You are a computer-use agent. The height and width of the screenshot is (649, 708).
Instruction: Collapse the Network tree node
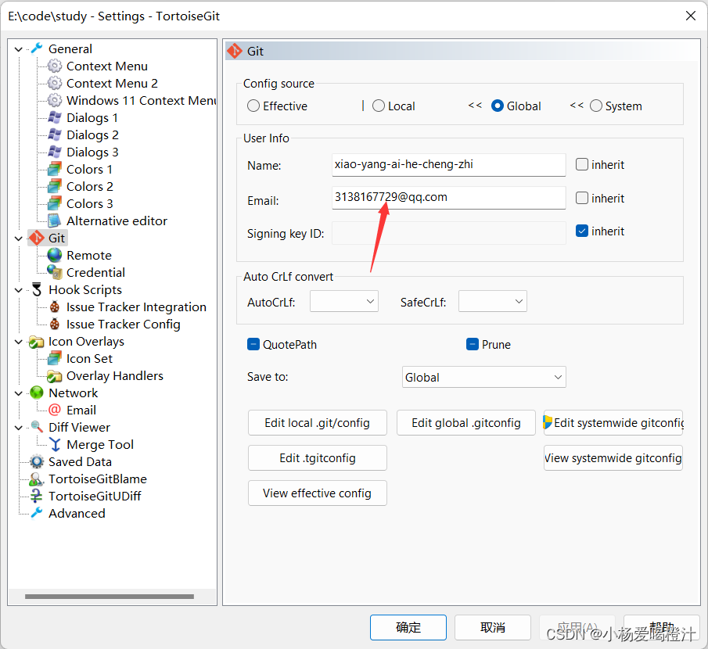[x=19, y=393]
